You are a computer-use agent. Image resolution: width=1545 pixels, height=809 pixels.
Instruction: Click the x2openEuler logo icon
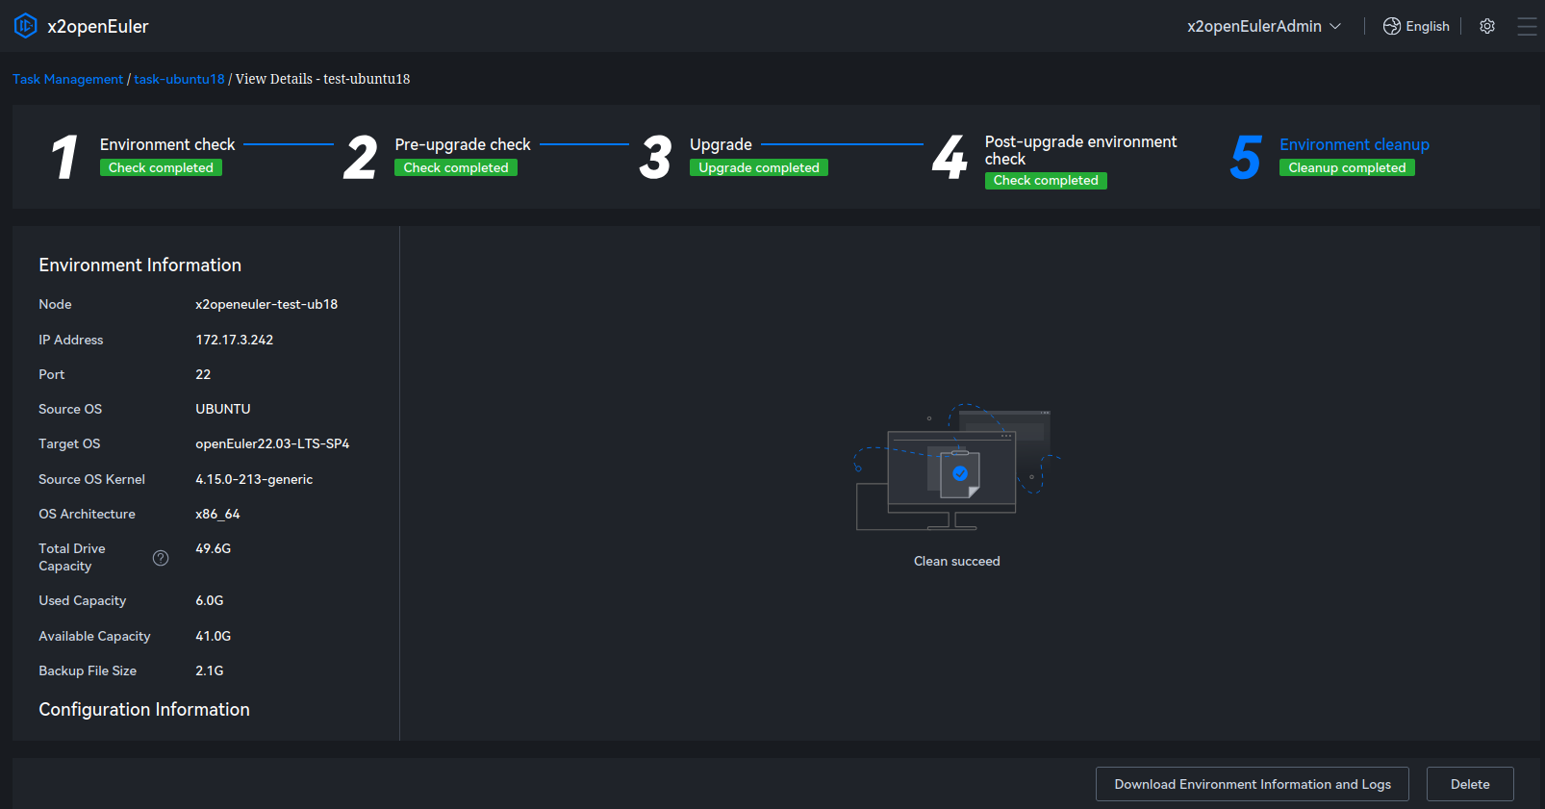coord(25,26)
